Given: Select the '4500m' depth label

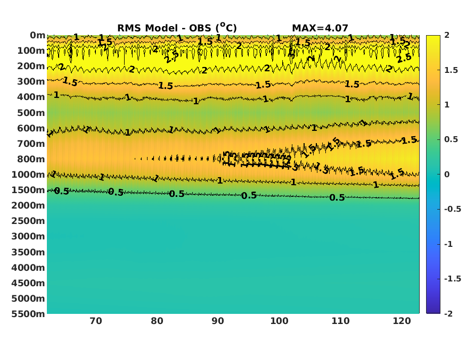Looking at the screenshot, I should [28, 283].
